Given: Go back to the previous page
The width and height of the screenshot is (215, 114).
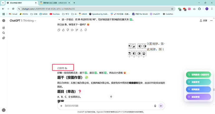Looking at the screenshot, I should click(x=3, y=9).
